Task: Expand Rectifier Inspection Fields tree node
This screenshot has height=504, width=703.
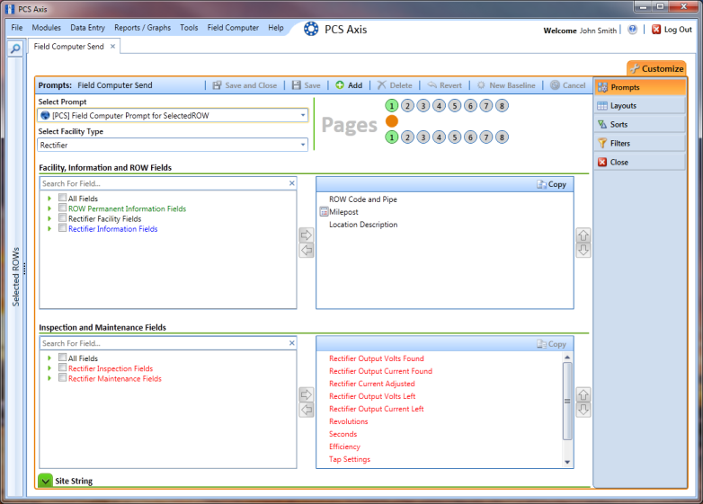Action: (49, 368)
